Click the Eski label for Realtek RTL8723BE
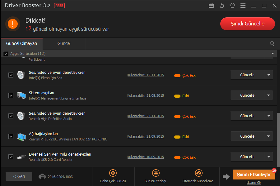The image size is (280, 186). click(185, 137)
